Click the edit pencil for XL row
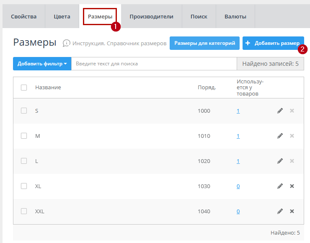 [x=280, y=186]
